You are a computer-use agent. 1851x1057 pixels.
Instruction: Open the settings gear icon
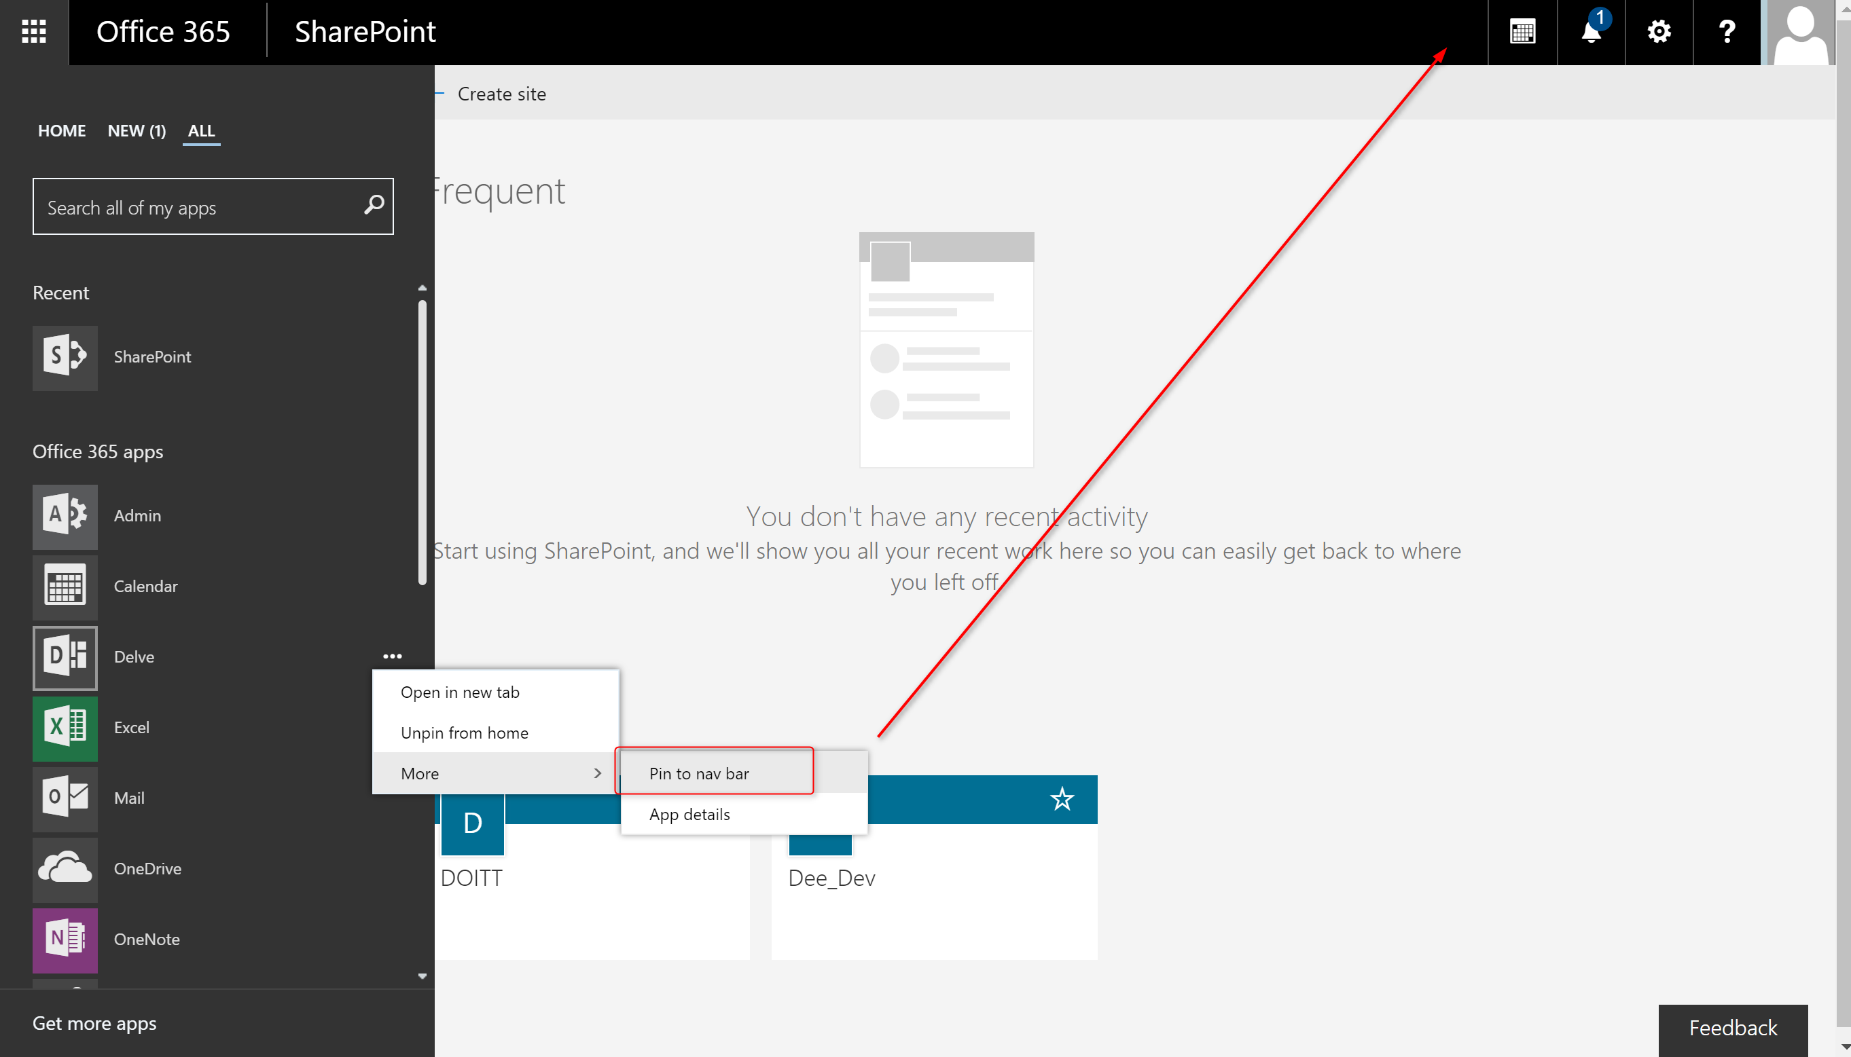[1659, 32]
